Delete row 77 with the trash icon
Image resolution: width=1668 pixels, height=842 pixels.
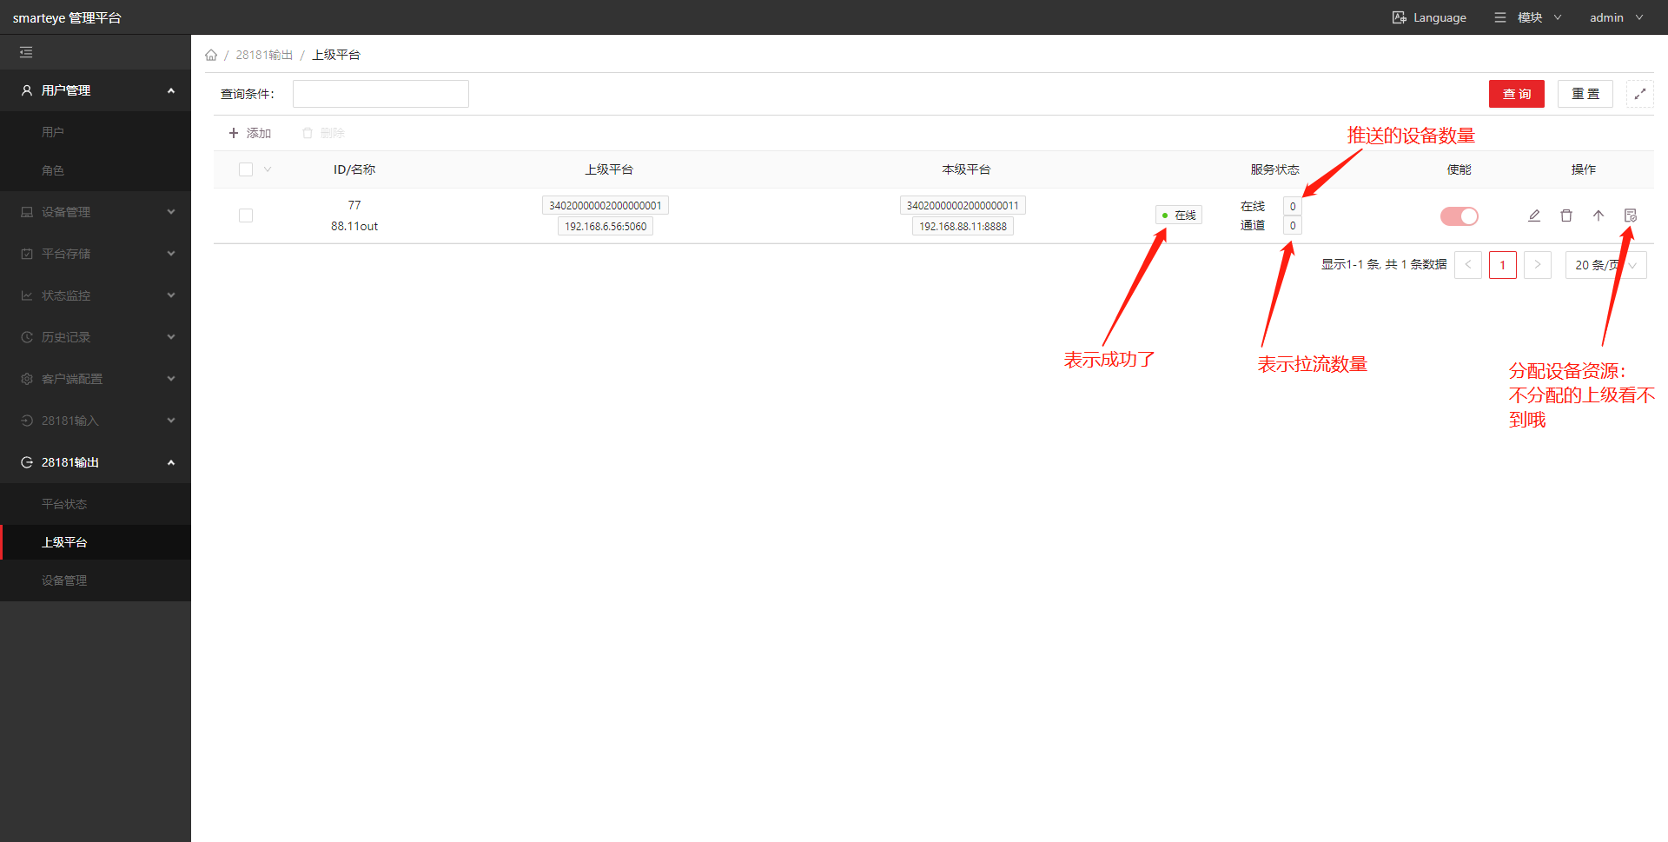coord(1566,215)
